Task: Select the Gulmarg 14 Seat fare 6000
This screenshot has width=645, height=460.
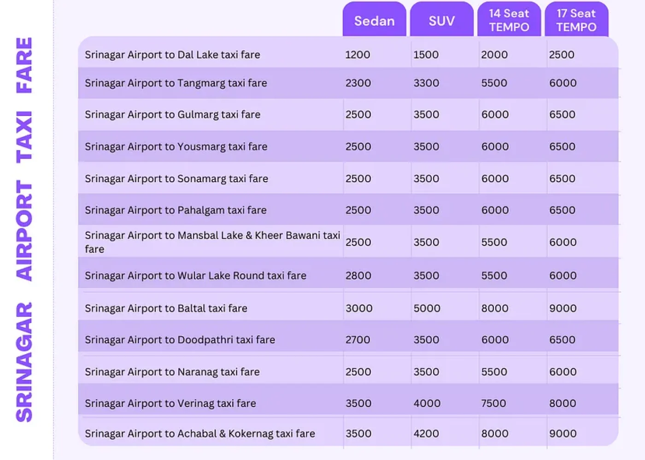Action: click(494, 115)
